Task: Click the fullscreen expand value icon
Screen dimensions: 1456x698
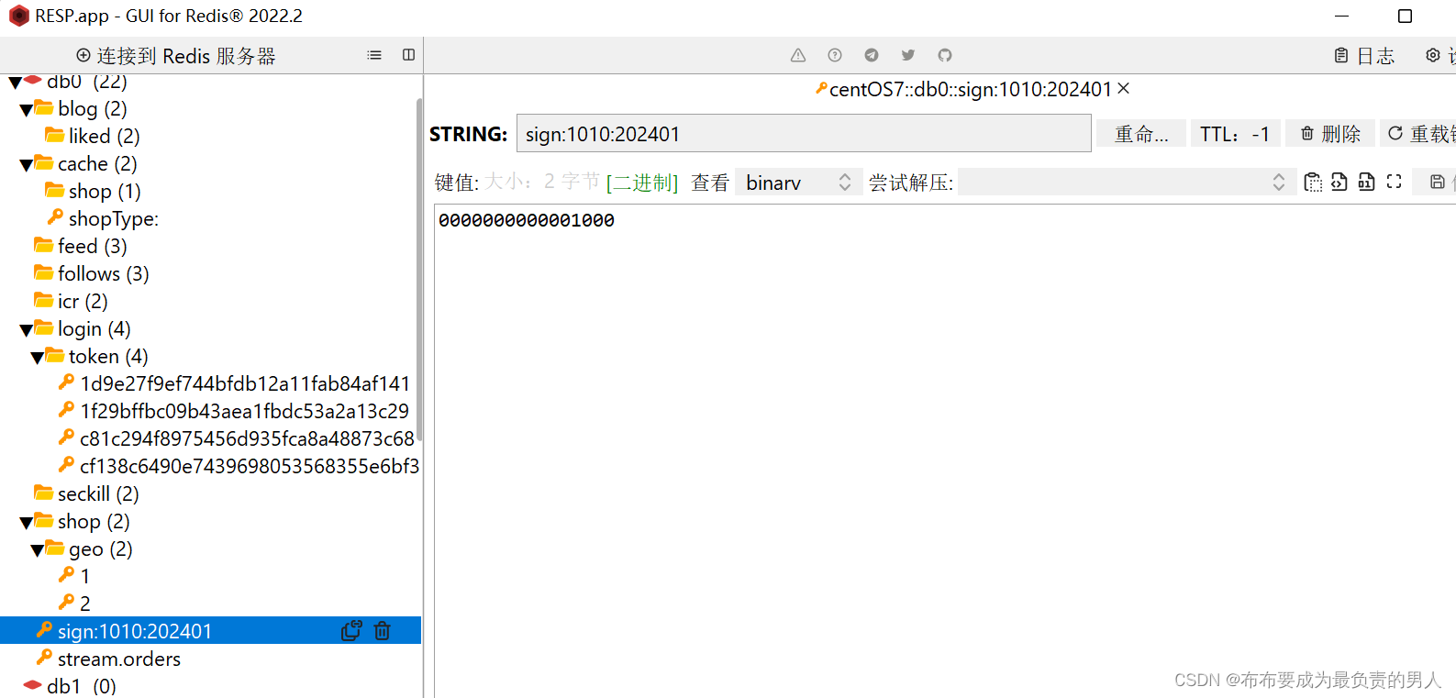Action: tap(1395, 182)
